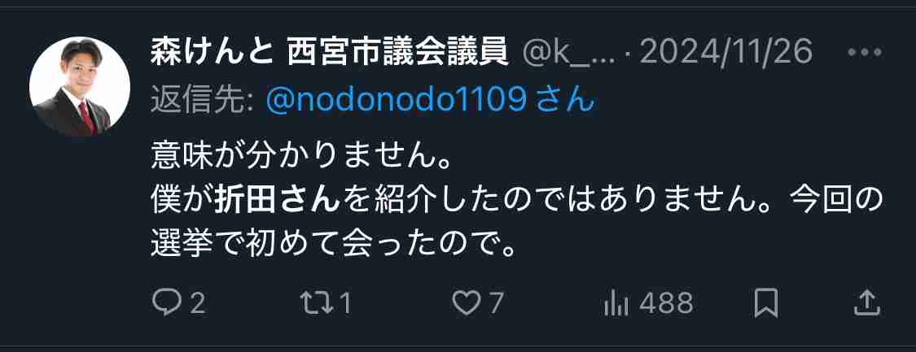This screenshot has width=916, height=352.
Task: Click the reply count number 2
Action: point(198,303)
